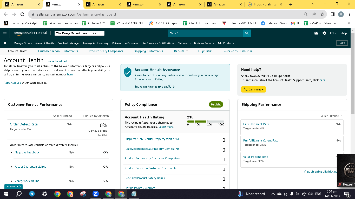Viewport: 355px width, 199px height.
Task: Reload the page in the browser
Action: 22,14
